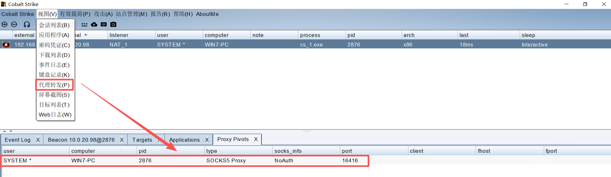
Task: Sort sessions by listener column
Action: 131,35
